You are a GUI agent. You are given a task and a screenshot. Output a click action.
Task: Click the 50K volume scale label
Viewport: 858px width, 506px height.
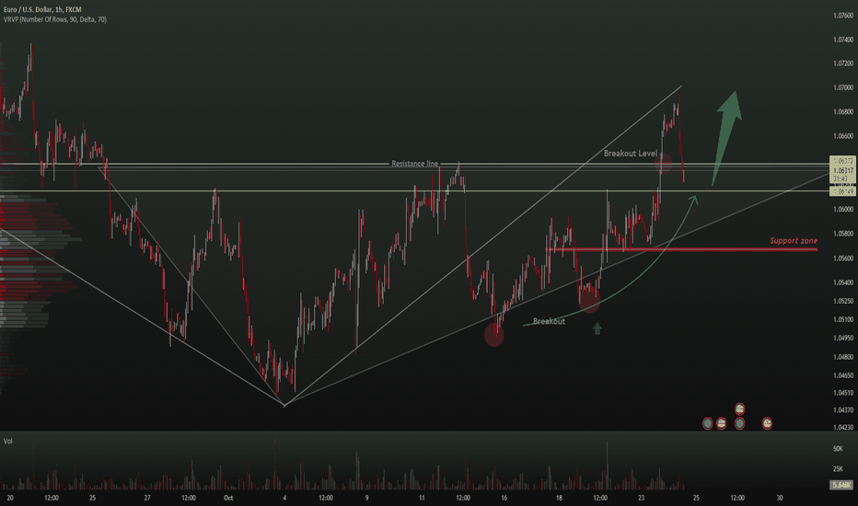pyautogui.click(x=838, y=449)
